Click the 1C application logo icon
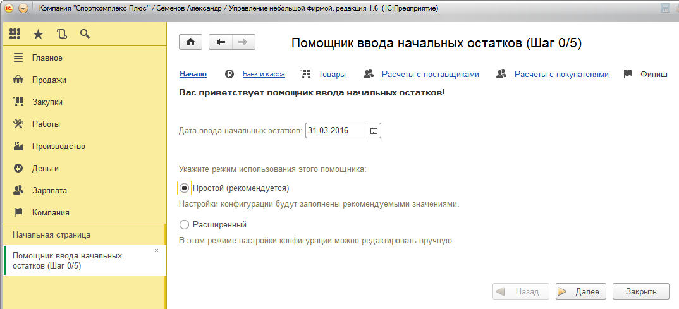The width and height of the screenshot is (679, 309). pyautogui.click(x=10, y=8)
